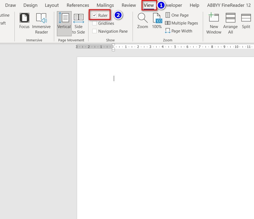The image size is (254, 219).
Task: Open the Layout ribbon tab
Action: (x=52, y=5)
